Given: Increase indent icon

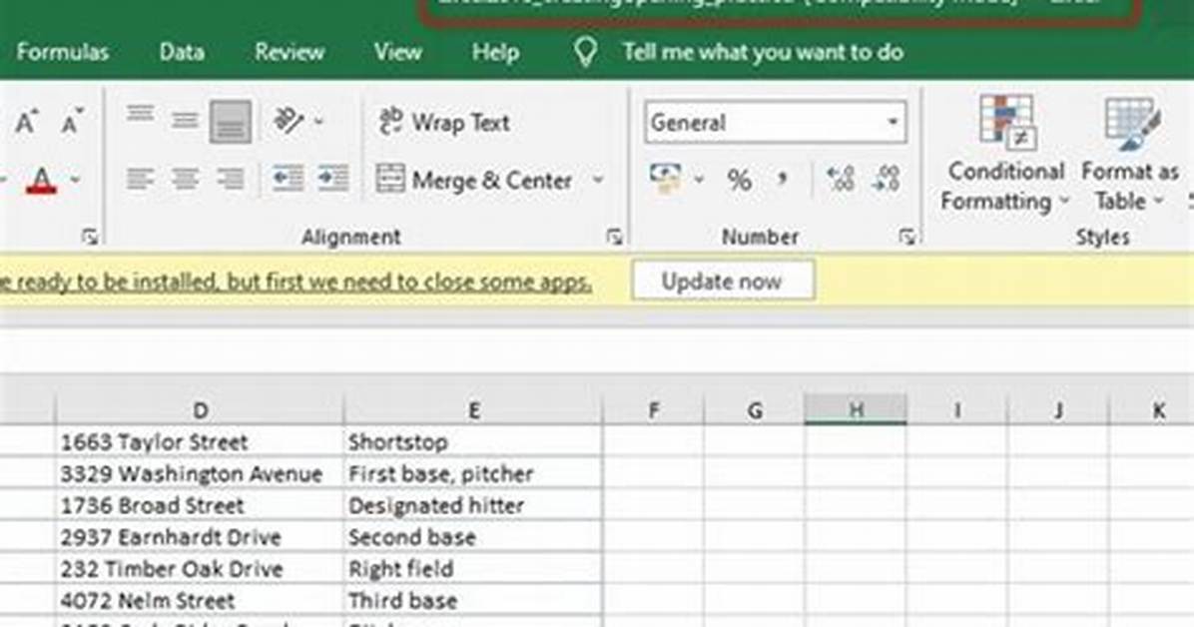Looking at the screenshot, I should (333, 179).
